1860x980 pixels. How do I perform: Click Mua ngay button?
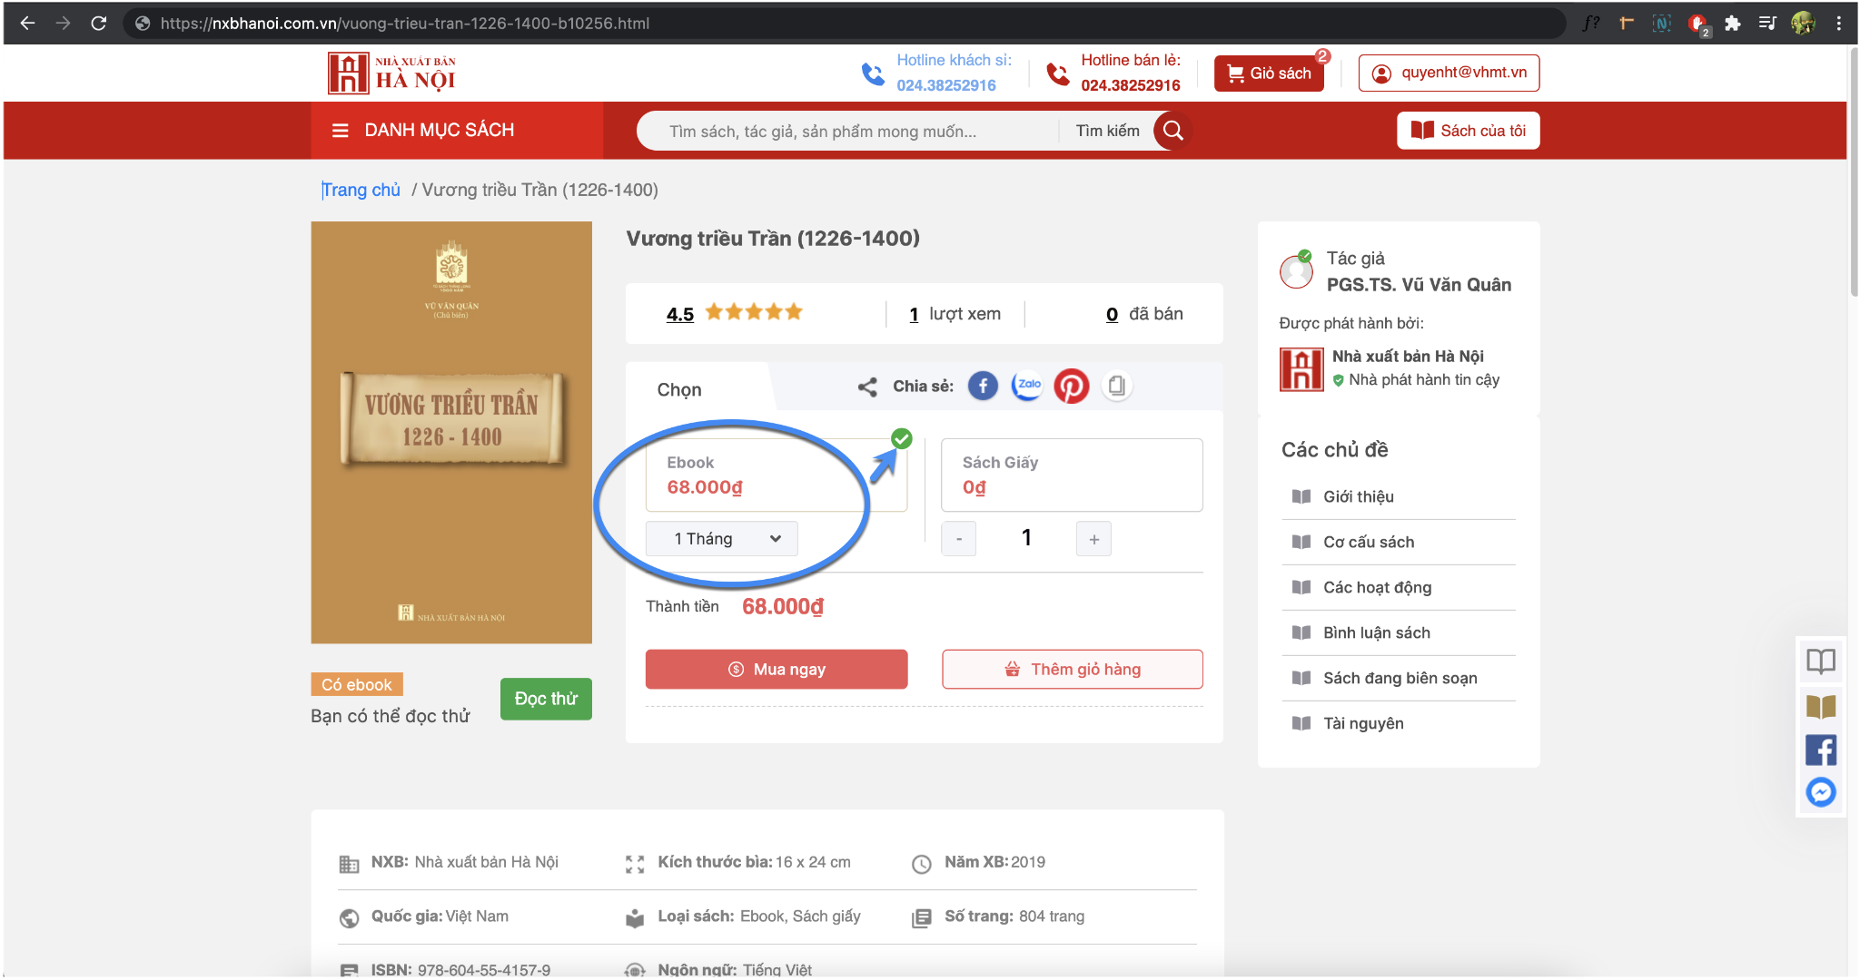[777, 669]
